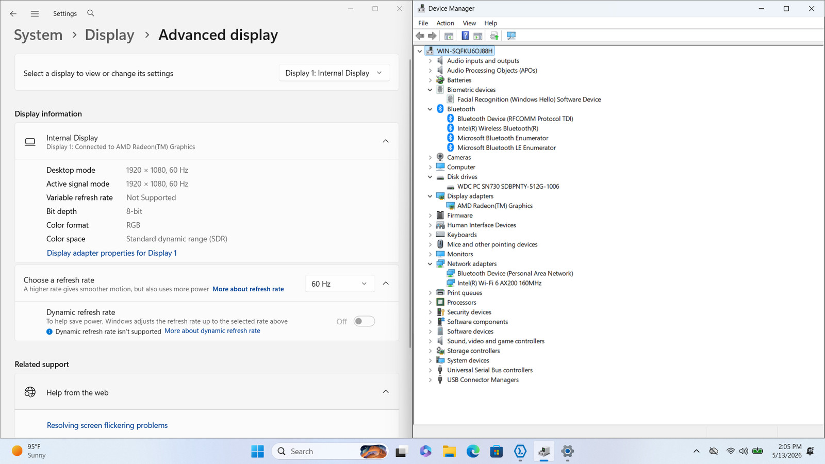Click the AMD Radeon(TM) Graphics adapter icon
825x464 pixels.
[451, 206]
